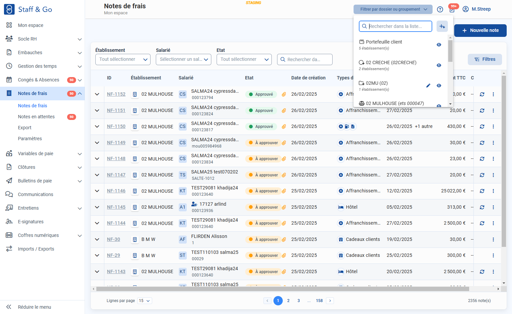Expand Socle RH menu in sidebar
Viewport: 512px width, 314px height.
[x=43, y=39]
